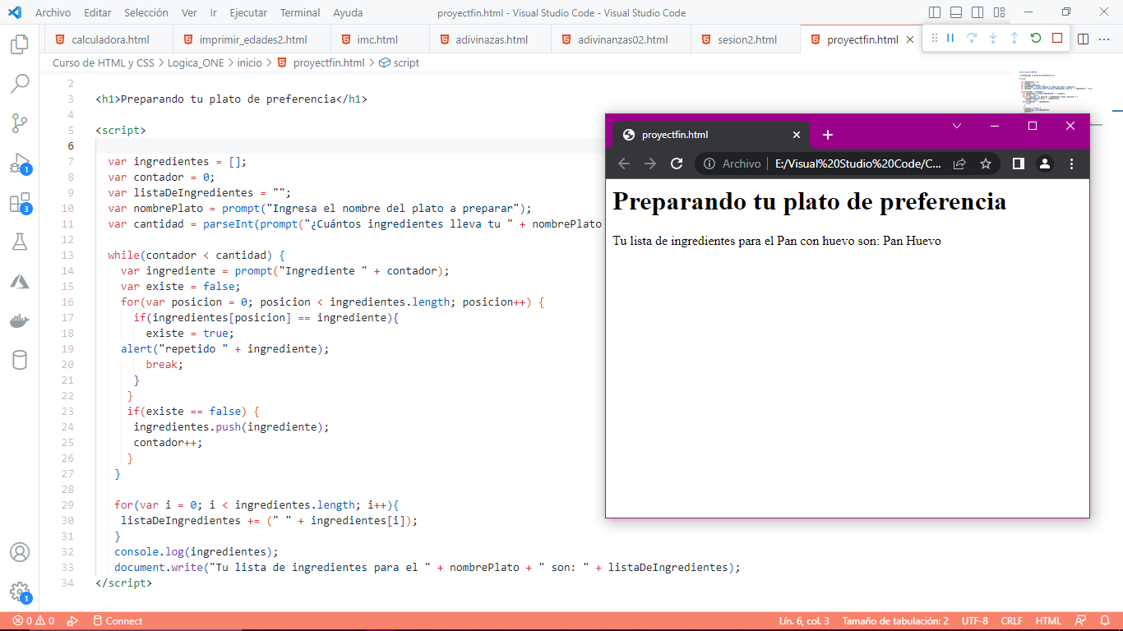
Task: Open the Search view in activity bar
Action: pyautogui.click(x=20, y=83)
